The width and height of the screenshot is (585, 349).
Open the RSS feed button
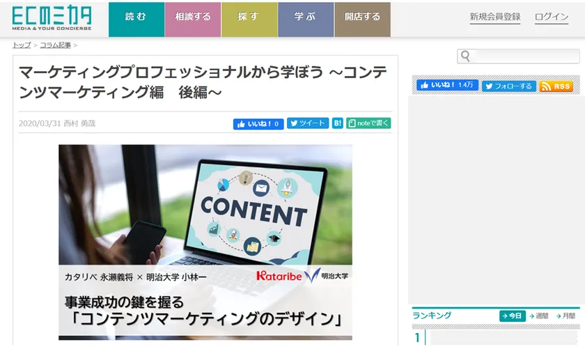556,86
